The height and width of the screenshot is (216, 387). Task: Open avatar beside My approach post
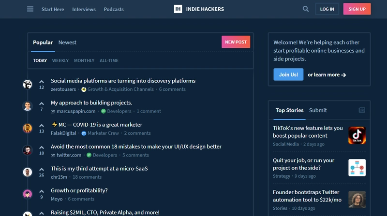click(28, 106)
